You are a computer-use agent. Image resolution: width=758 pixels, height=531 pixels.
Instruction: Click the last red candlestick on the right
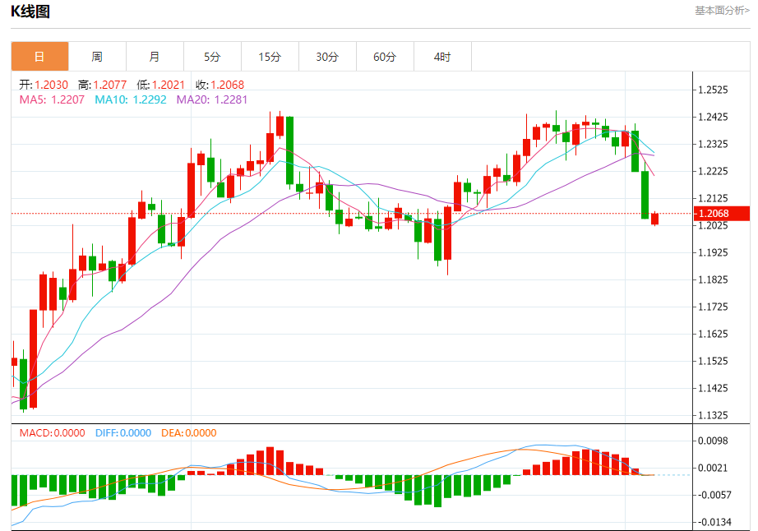[x=655, y=219]
